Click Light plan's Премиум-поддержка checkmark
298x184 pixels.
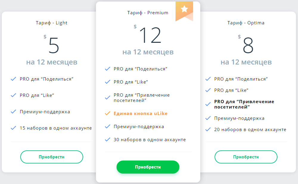tap(13, 112)
